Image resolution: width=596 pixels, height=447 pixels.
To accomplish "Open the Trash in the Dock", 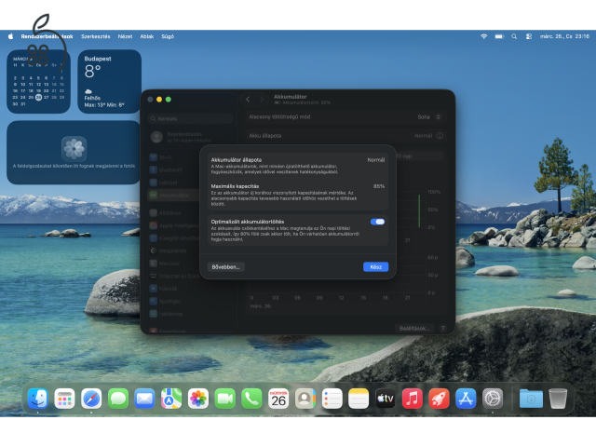I will tap(558, 399).
